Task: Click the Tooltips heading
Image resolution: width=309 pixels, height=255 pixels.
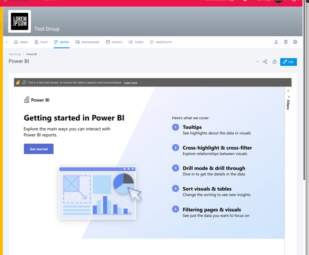Action: pos(192,127)
